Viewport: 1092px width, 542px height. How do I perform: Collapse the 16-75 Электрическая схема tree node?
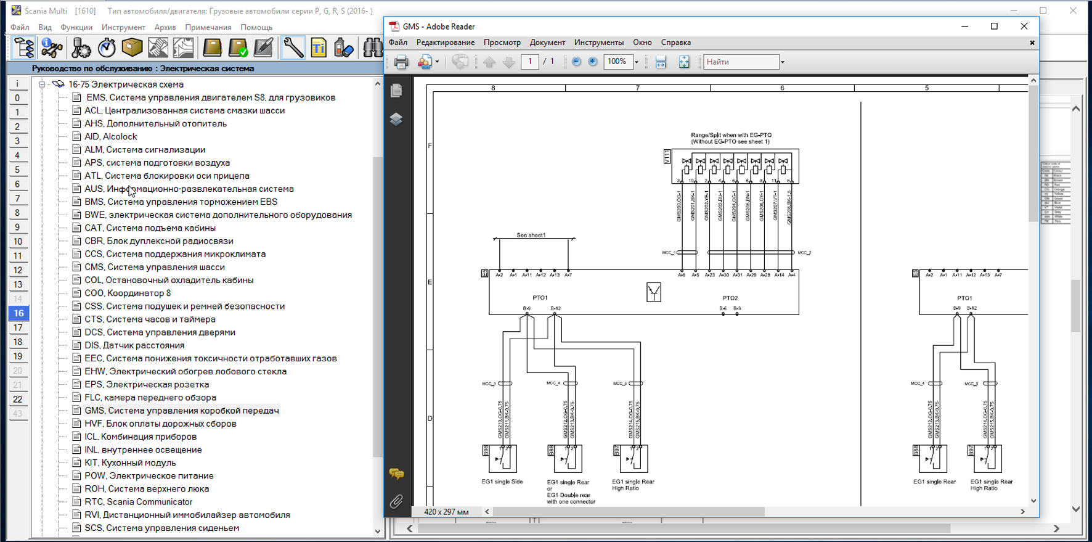[42, 84]
